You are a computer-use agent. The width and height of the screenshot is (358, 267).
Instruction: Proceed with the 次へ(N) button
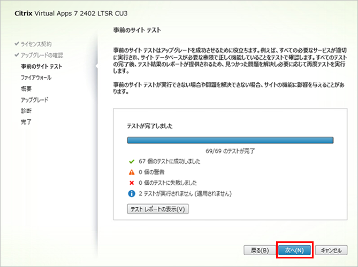pos(294,250)
